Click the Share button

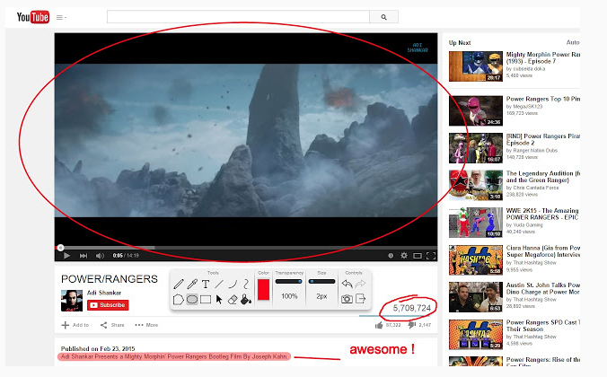click(x=112, y=325)
